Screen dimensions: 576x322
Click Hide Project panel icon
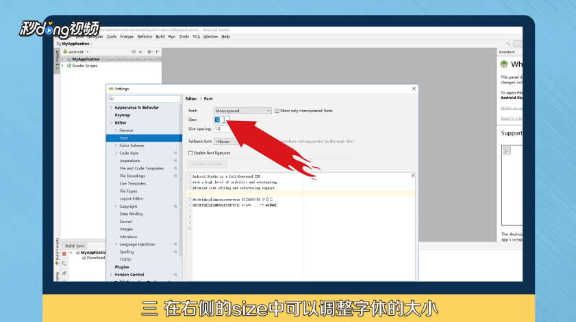pyautogui.click(x=158, y=52)
